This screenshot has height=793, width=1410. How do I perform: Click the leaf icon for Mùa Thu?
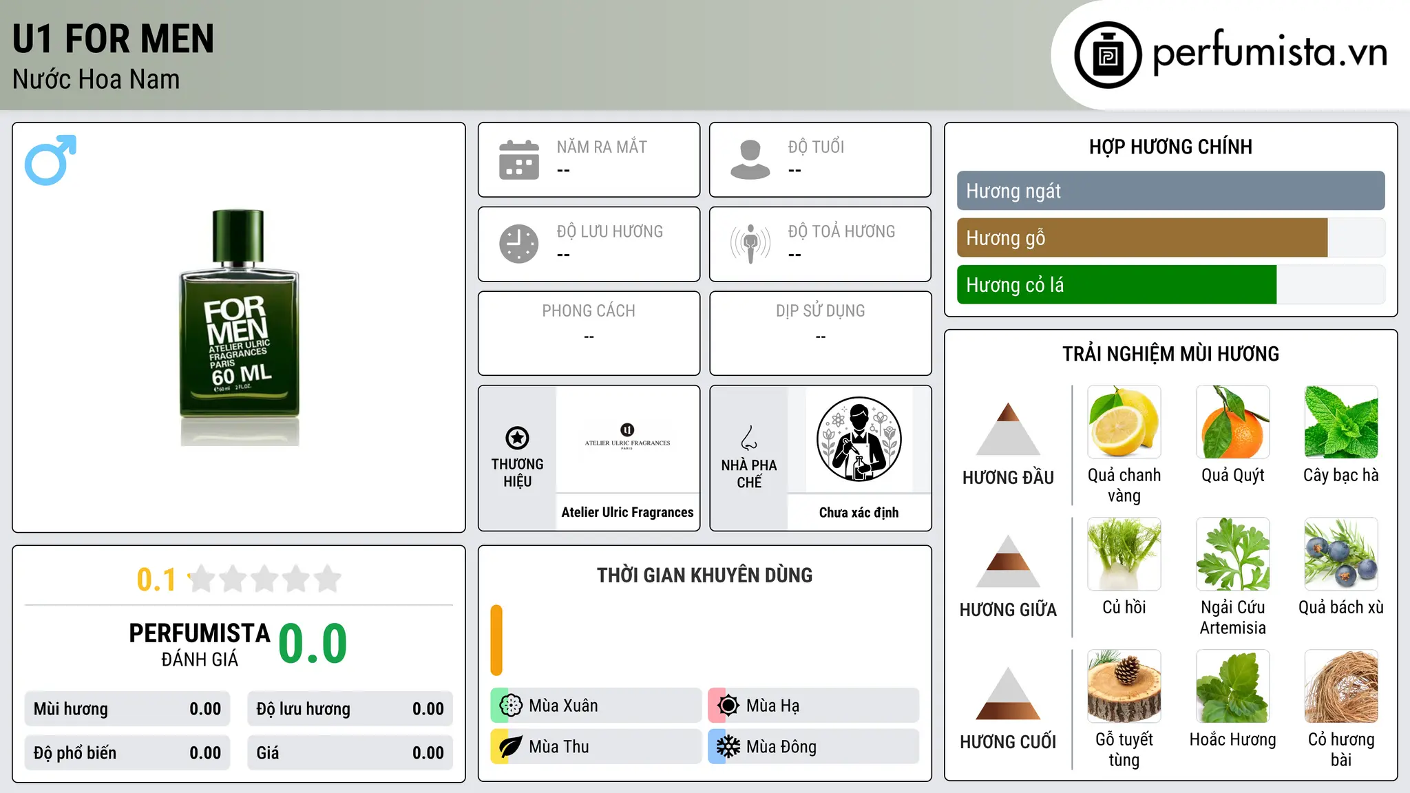click(x=510, y=747)
